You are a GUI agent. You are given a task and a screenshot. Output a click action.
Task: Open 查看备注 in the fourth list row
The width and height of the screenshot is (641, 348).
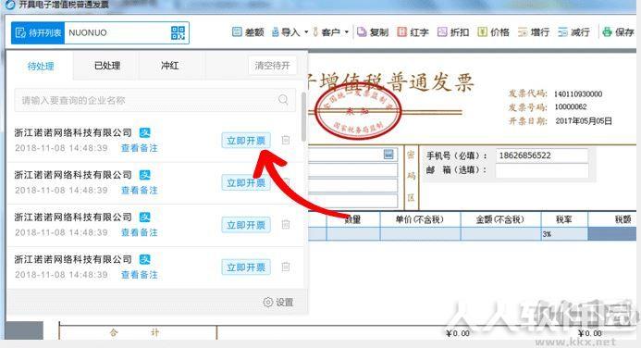coord(140,275)
